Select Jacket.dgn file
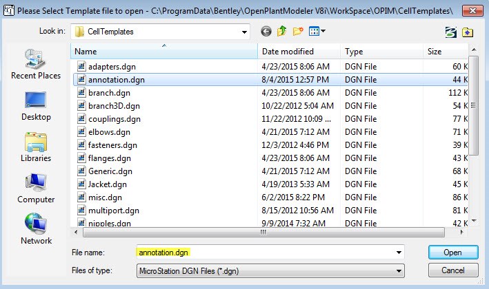Image resolution: width=489 pixels, height=289 pixels. [108, 184]
